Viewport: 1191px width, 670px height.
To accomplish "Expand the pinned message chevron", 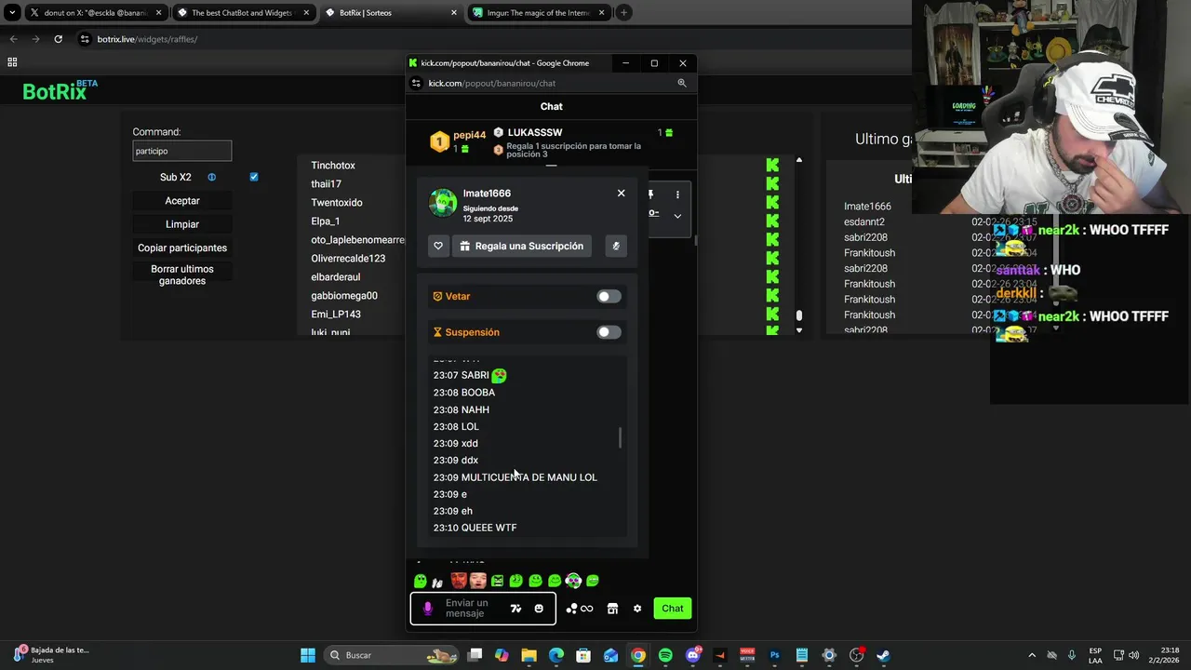I will point(677,216).
